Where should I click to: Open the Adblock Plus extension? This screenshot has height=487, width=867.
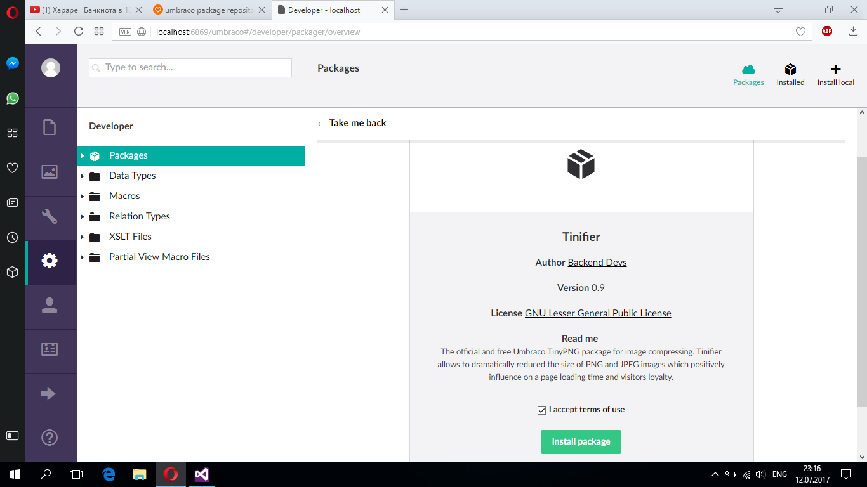(x=827, y=31)
